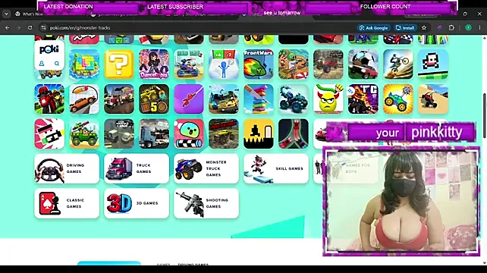Image resolution: width=487 pixels, height=273 pixels.
Task: Open the Chrome three-dot menu
Action: coord(479,27)
